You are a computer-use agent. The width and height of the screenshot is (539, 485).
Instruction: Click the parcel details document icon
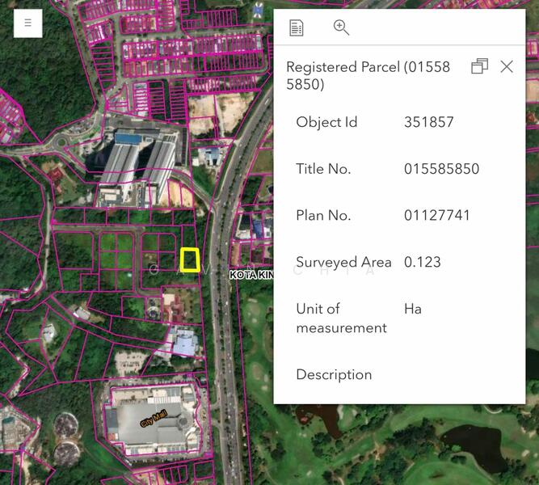point(297,28)
